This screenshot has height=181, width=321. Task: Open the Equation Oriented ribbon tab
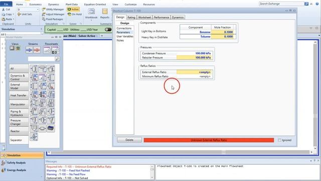(x=95, y=5)
